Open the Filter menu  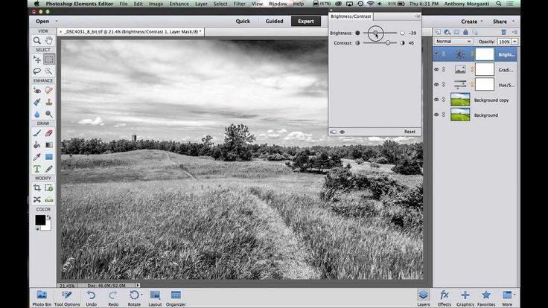point(240,4)
